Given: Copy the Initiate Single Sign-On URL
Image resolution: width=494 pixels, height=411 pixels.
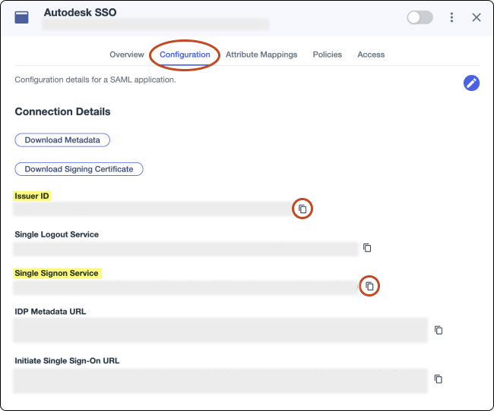Looking at the screenshot, I should pos(439,378).
